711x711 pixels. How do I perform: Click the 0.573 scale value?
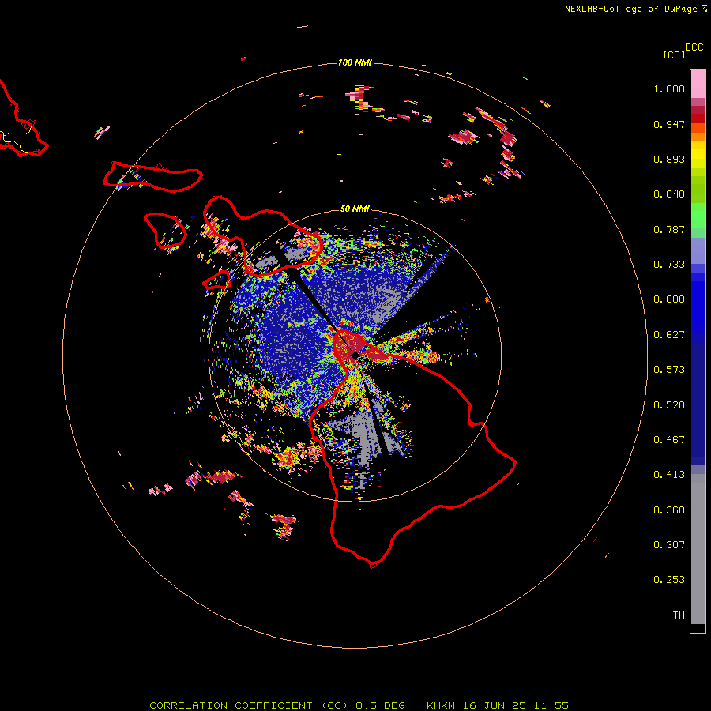coord(669,370)
